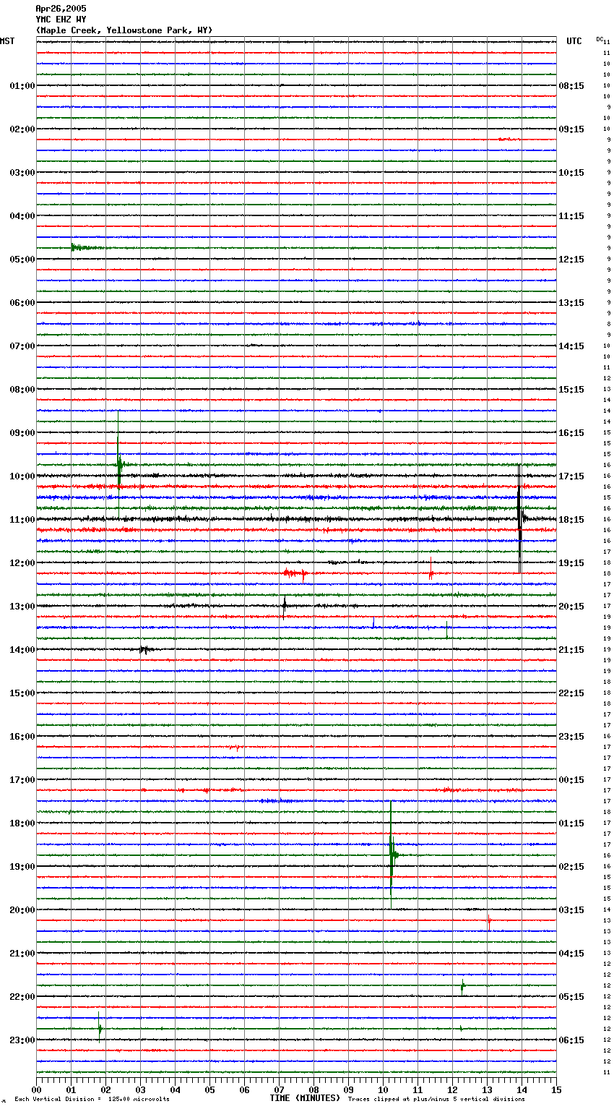Select the 20:00 MST time label
Viewport: 614px width, 1109px height.
pos(22,910)
